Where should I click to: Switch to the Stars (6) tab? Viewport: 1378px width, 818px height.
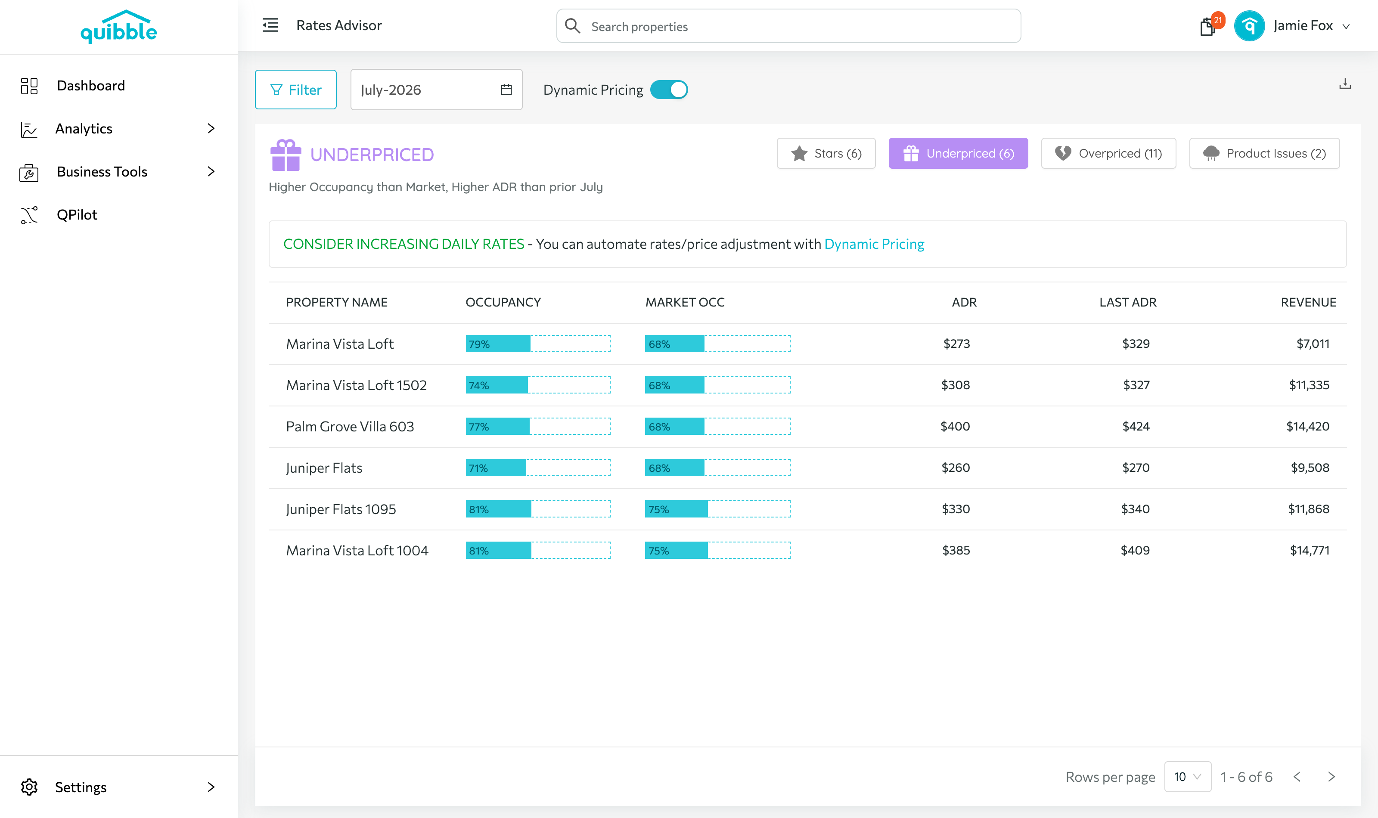click(826, 153)
